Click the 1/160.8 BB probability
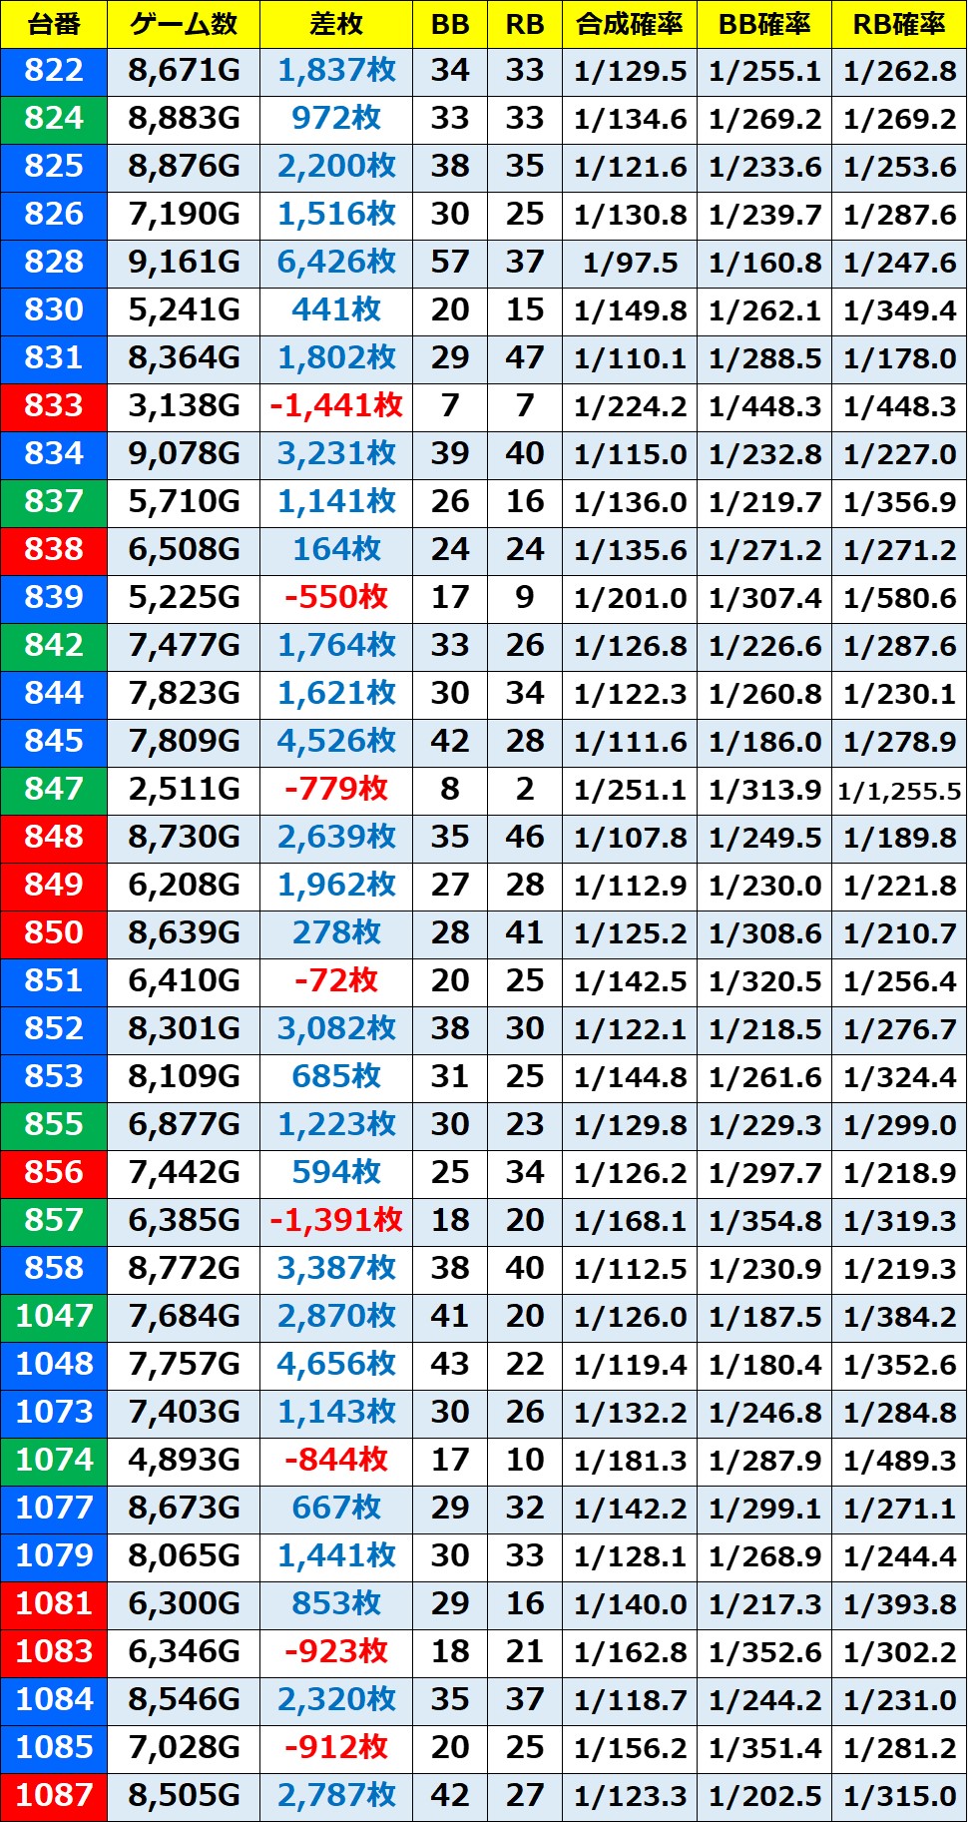 pos(764,265)
